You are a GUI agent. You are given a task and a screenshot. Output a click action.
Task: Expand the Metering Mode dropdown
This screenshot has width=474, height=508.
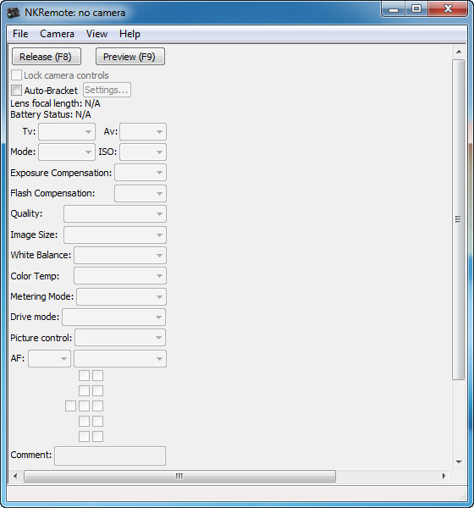point(122,297)
